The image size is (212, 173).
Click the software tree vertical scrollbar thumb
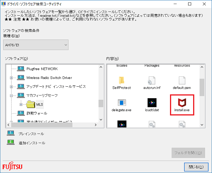point(101,103)
